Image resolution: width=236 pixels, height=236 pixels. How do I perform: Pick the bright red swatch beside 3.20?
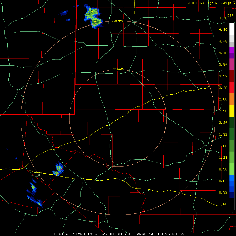click(232, 88)
